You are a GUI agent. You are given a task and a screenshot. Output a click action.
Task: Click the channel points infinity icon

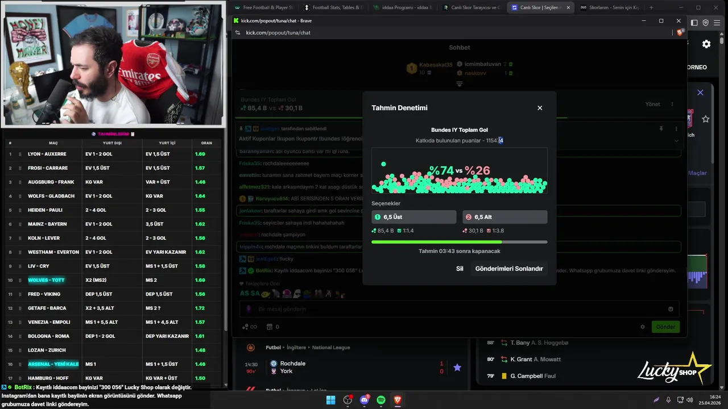(x=250, y=327)
